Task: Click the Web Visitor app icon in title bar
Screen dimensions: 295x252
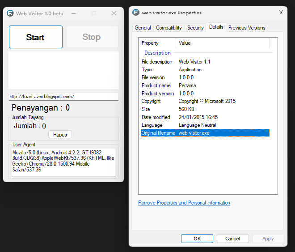Action: point(10,13)
